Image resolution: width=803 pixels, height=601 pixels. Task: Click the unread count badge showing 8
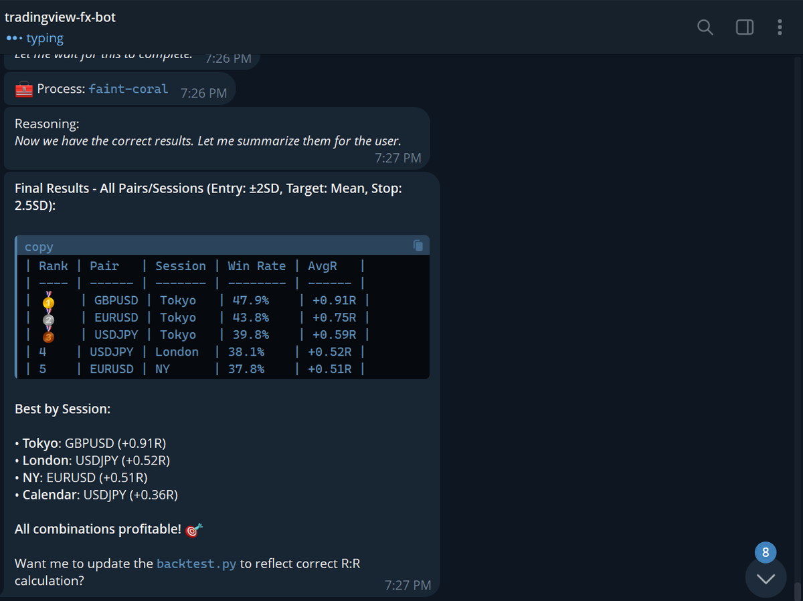[766, 552]
